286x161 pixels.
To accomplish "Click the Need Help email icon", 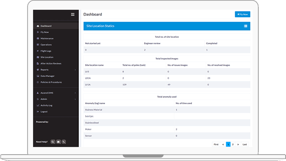I will point(58,142).
